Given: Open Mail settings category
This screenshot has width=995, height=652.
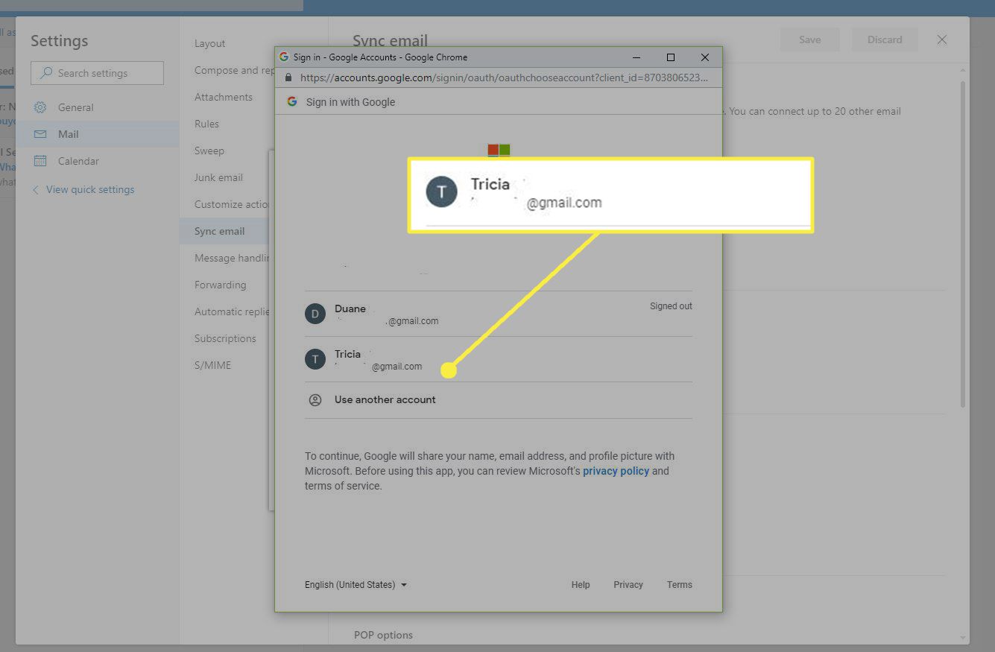Looking at the screenshot, I should click(x=98, y=134).
